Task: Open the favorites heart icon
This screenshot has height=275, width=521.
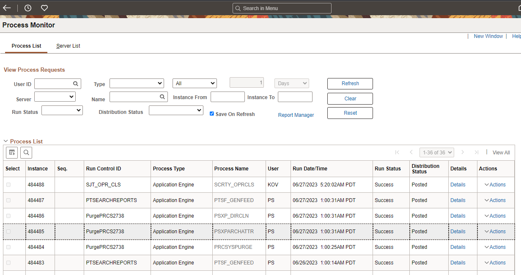Action: [44, 8]
